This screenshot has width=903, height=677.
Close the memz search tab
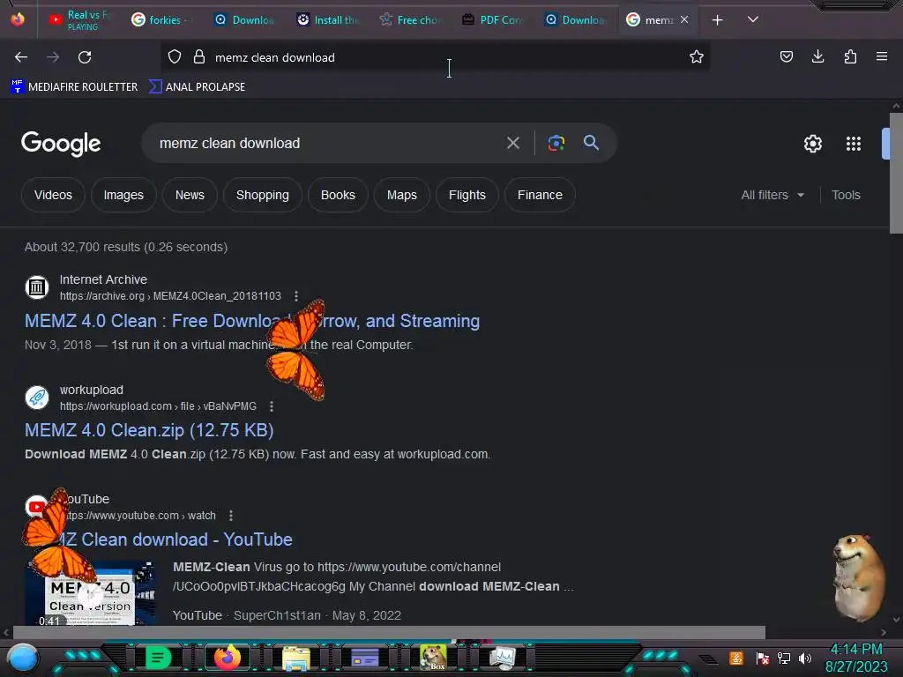[684, 19]
